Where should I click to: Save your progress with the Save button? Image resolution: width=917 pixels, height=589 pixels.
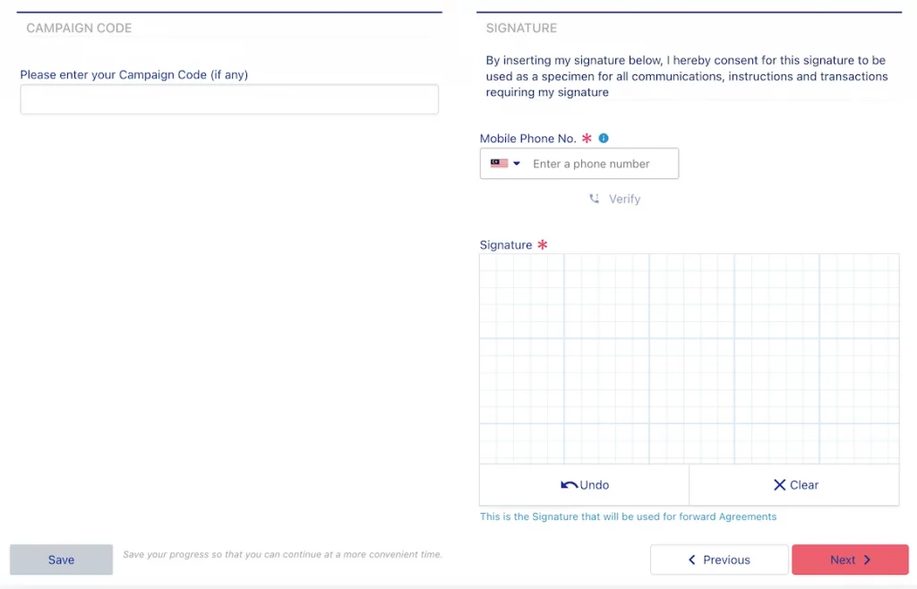coord(61,559)
